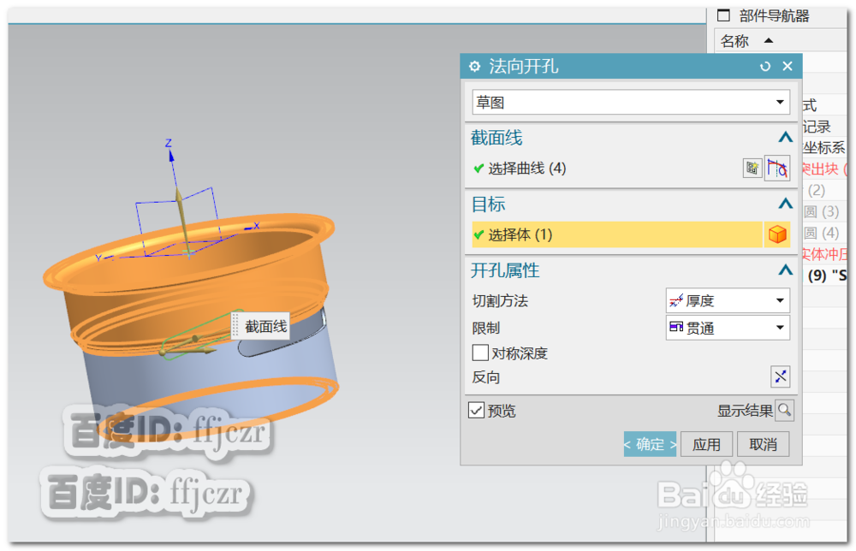Click the 应用 button

click(706, 445)
